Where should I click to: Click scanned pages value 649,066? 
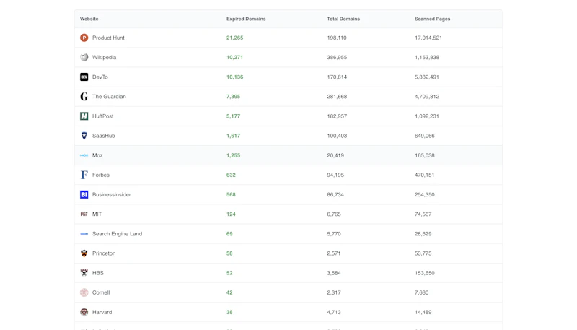pyautogui.click(x=424, y=136)
